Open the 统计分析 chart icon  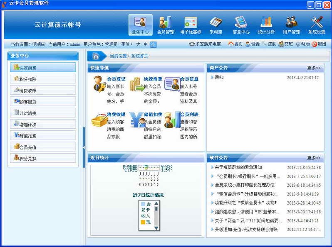point(266,25)
